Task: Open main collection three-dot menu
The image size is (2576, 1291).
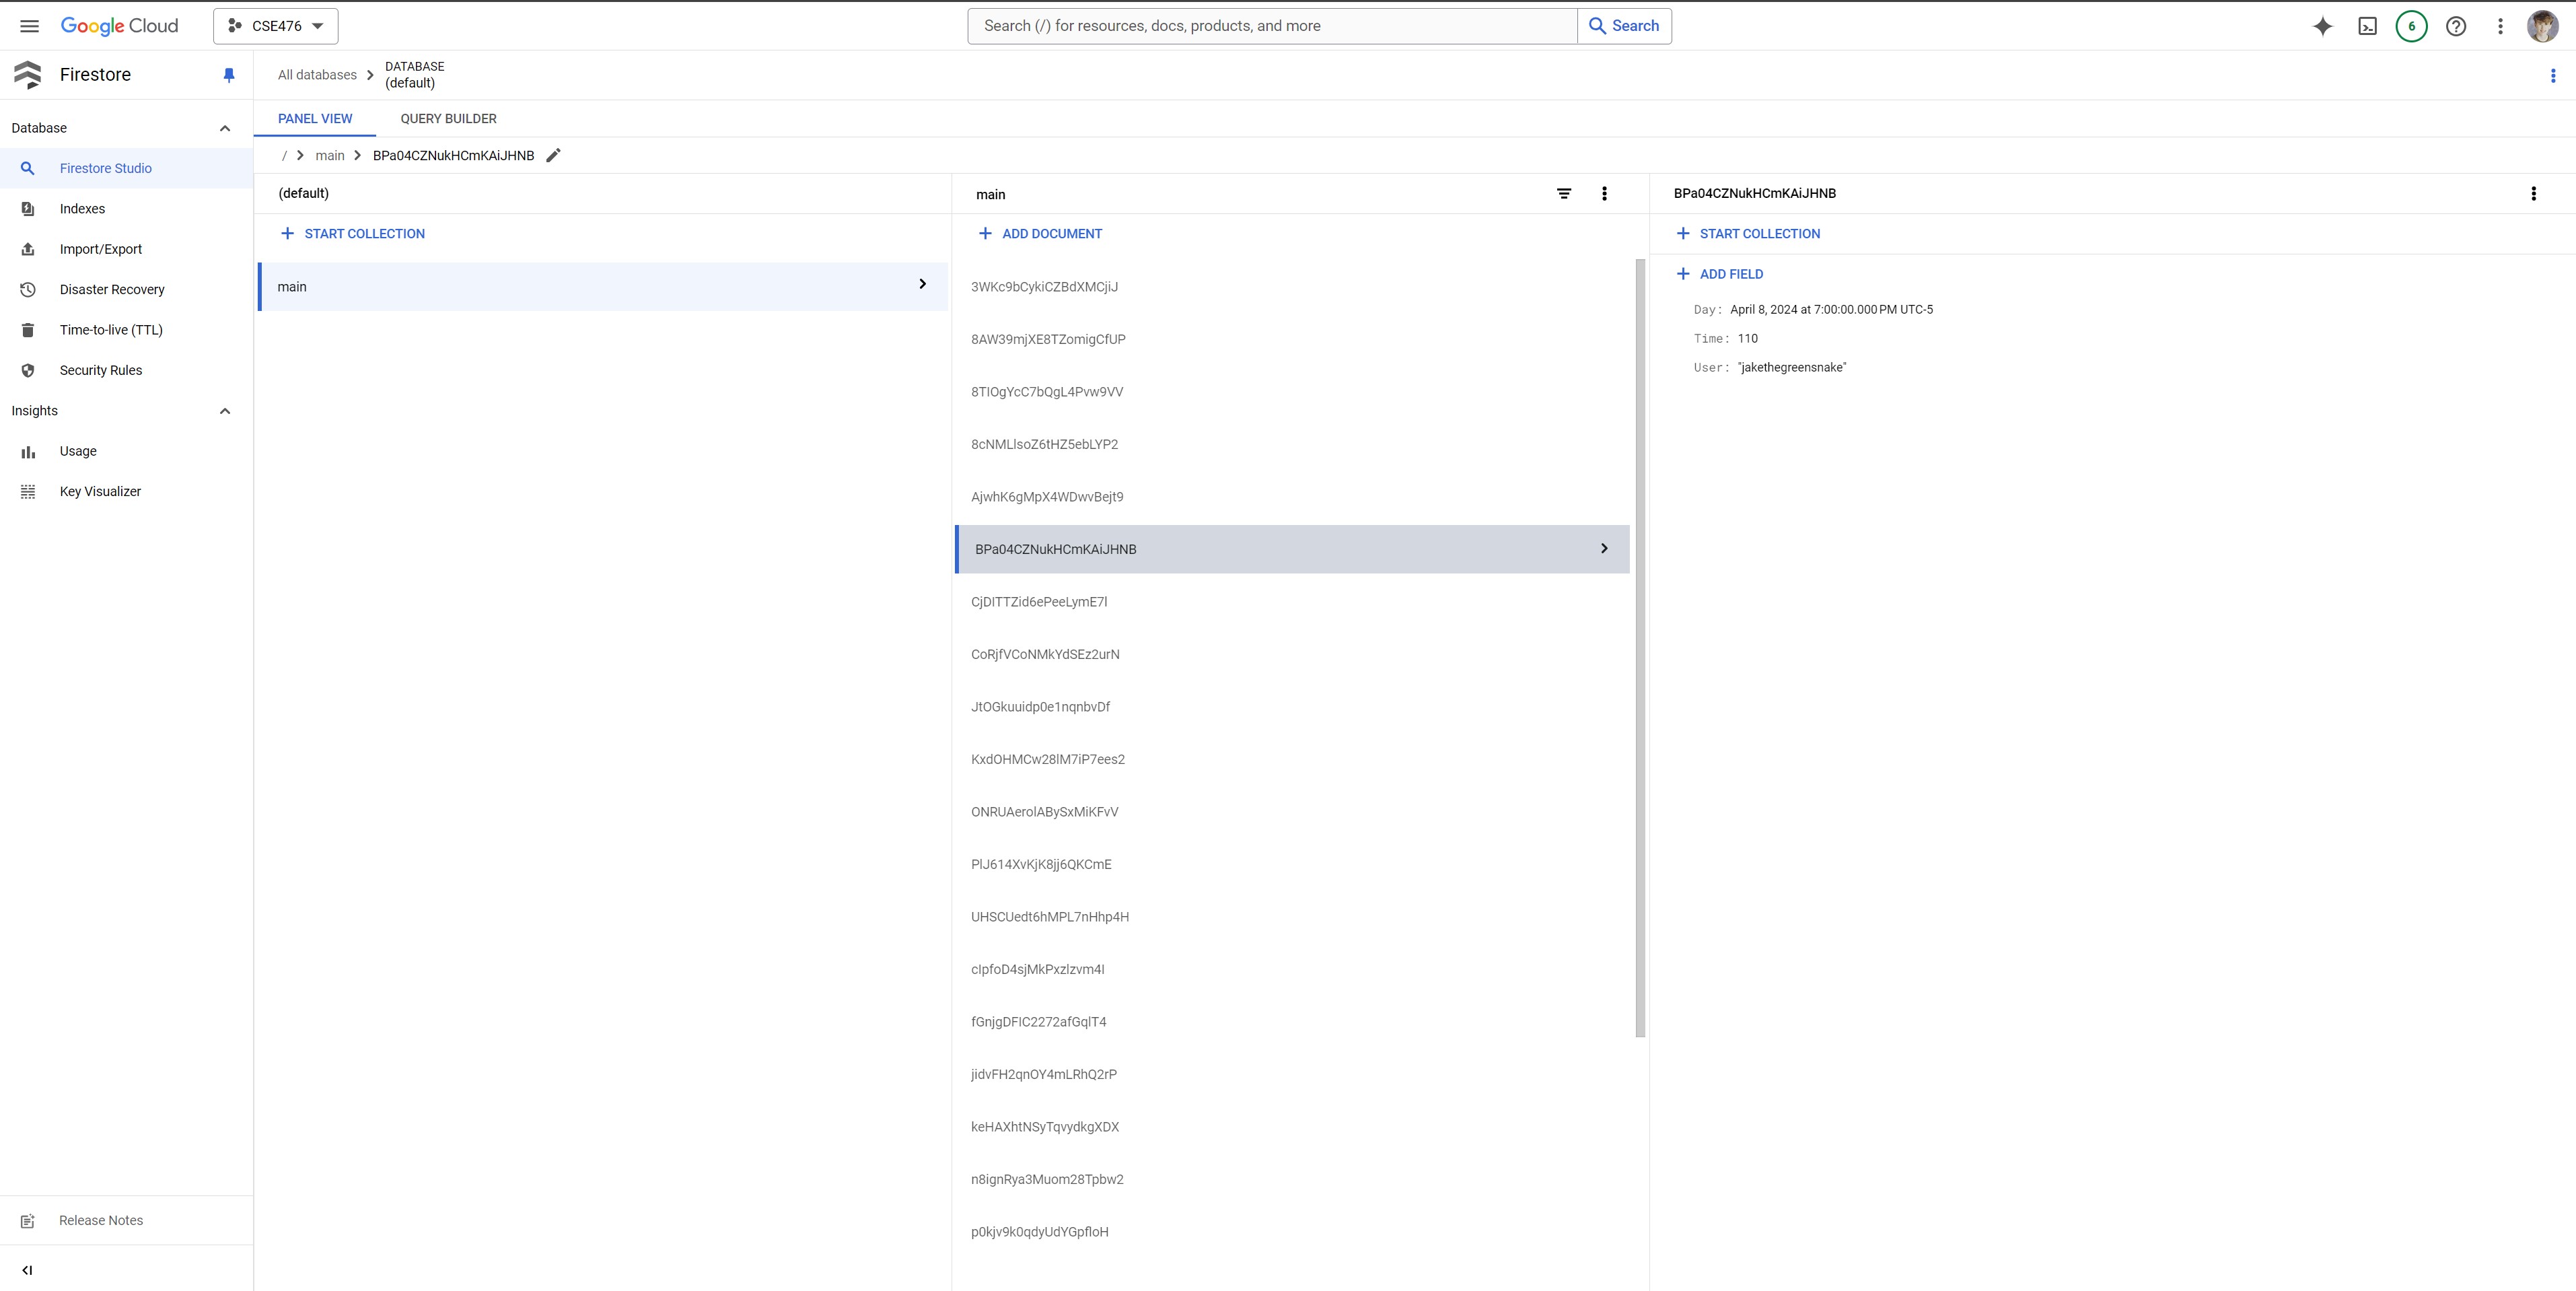Action: pos(1604,194)
